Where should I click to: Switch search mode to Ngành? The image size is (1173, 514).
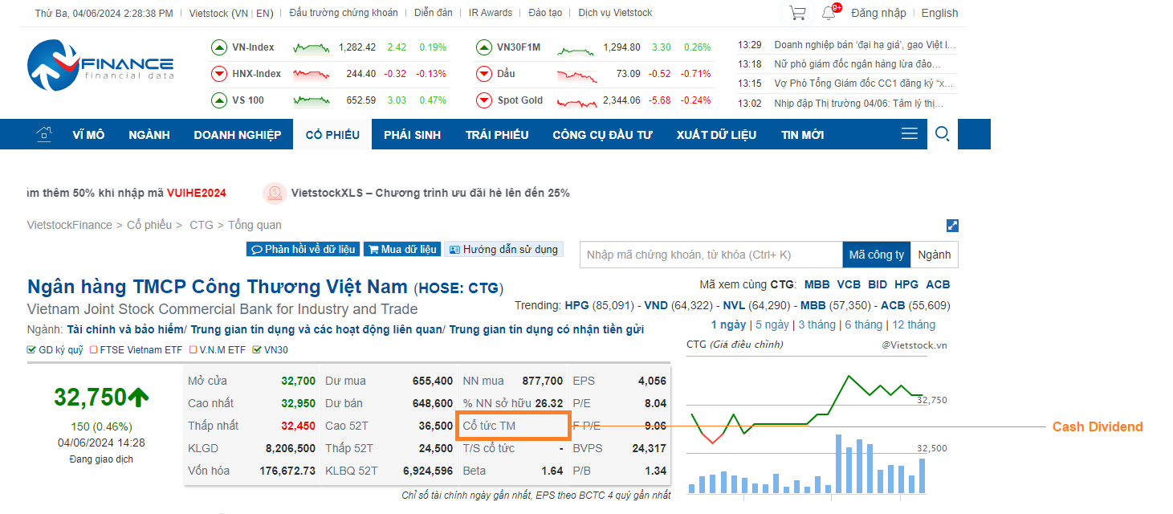[935, 255]
